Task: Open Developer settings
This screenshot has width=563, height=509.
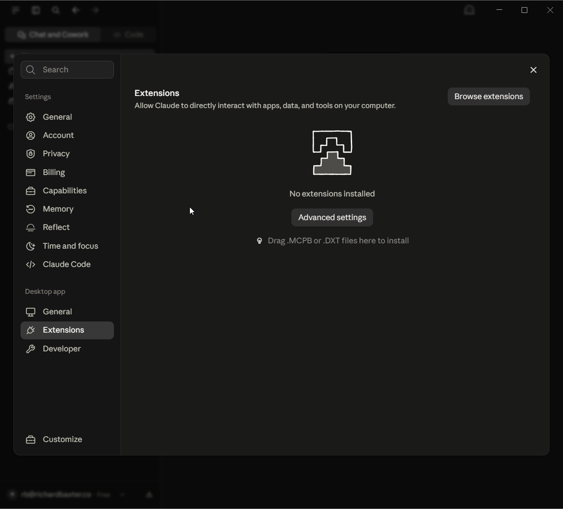Action: tap(67, 349)
